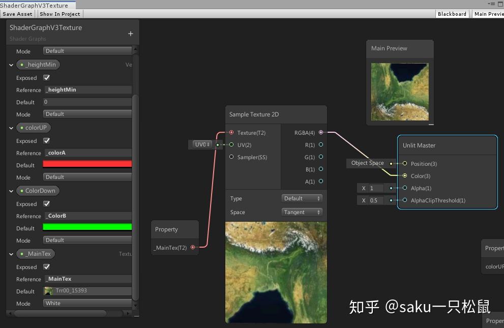Click the Texture(T2) input port
This screenshot has height=328, width=504.
point(232,133)
